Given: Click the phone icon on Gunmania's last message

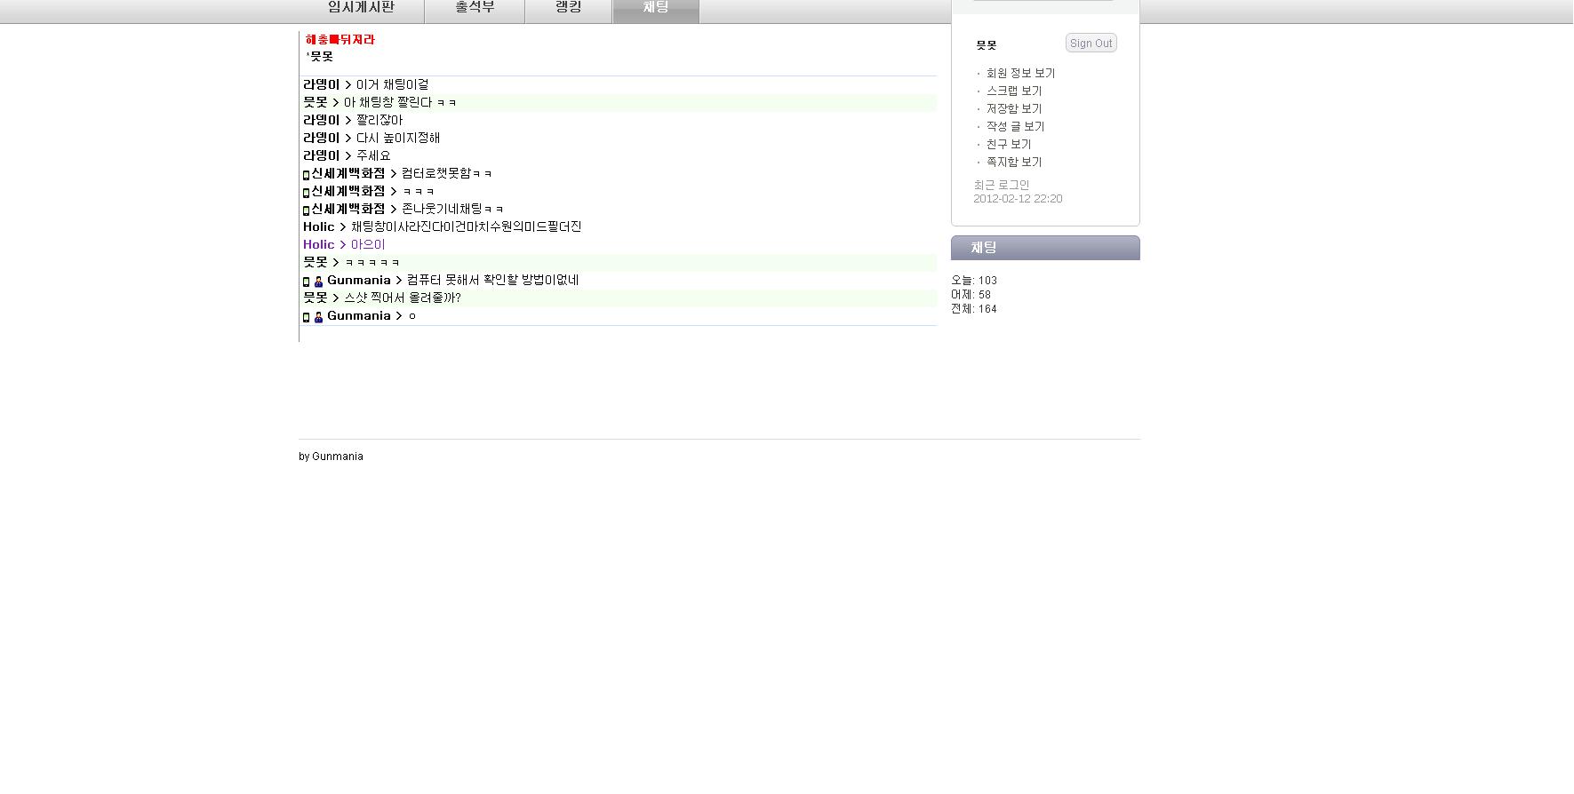Looking at the screenshot, I should (306, 317).
